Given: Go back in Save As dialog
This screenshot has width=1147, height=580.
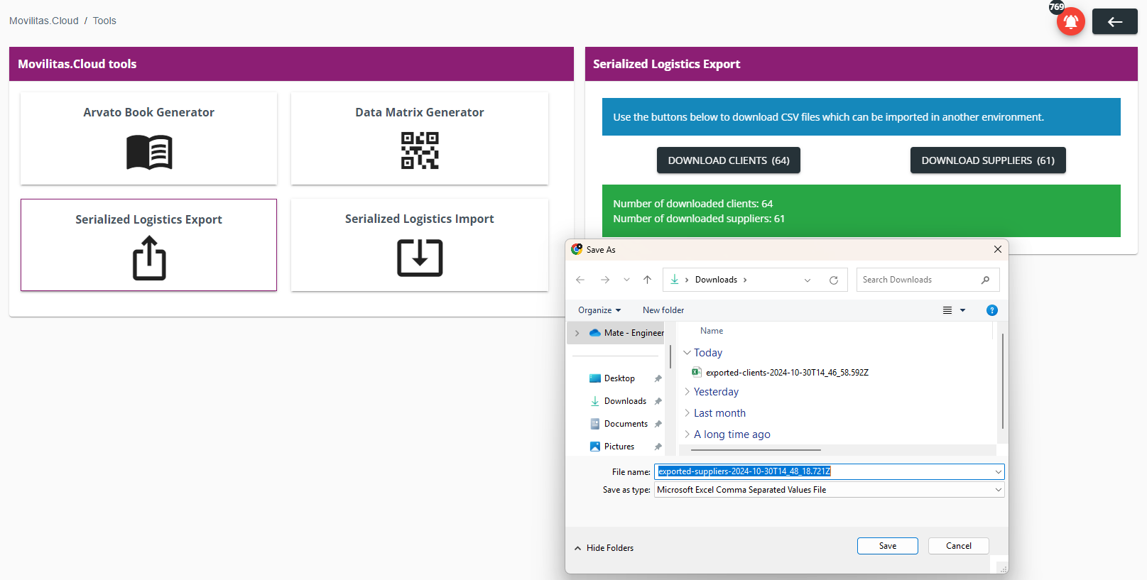Looking at the screenshot, I should click(x=580, y=280).
